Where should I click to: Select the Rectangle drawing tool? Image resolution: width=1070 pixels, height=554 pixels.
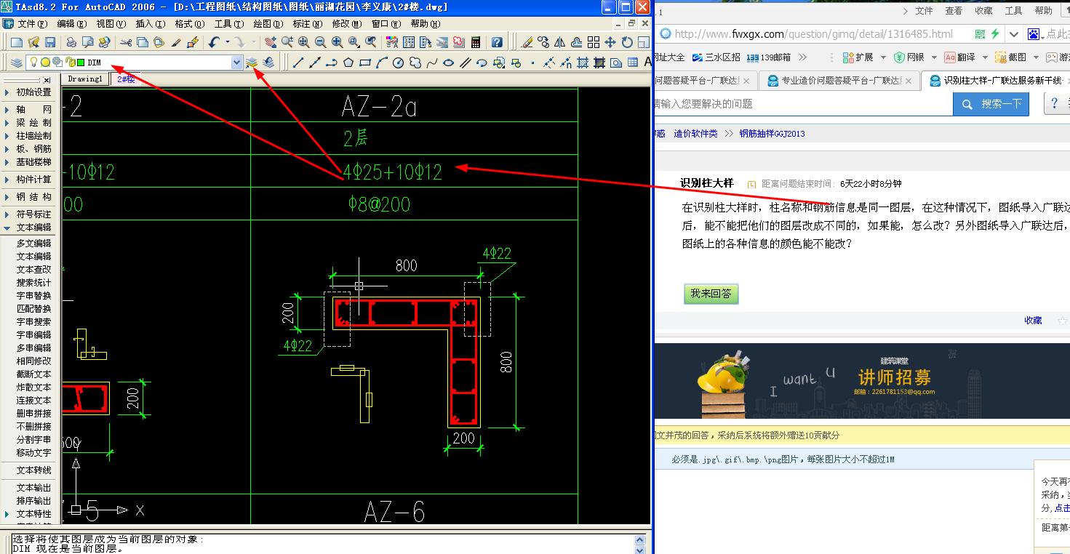(365, 63)
